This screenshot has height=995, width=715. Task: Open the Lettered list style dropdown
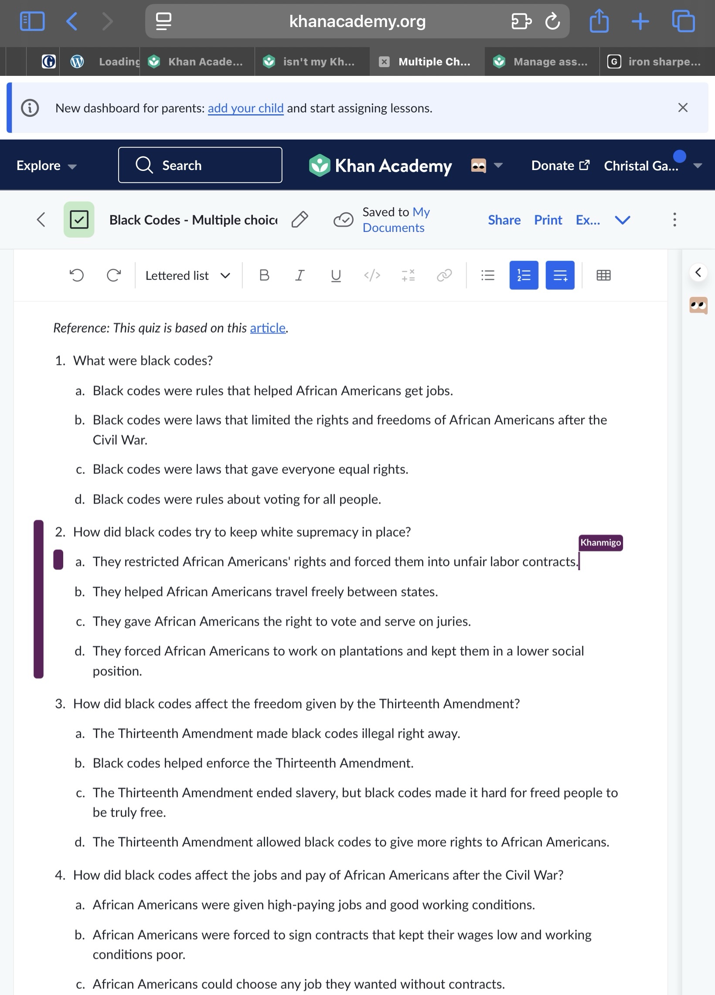188,276
